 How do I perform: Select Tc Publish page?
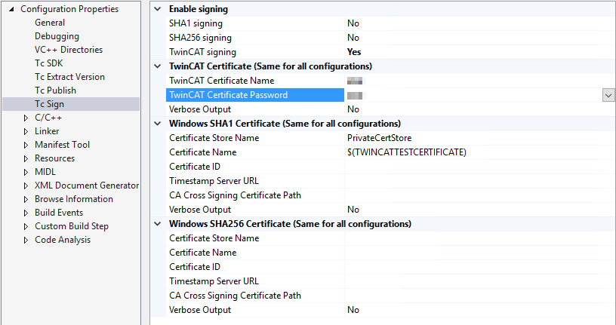coord(55,90)
